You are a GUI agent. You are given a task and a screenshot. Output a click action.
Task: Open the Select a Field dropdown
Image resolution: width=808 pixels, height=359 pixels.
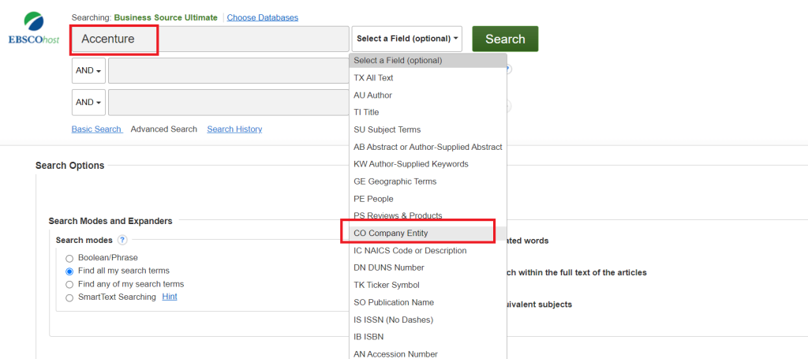[407, 39]
